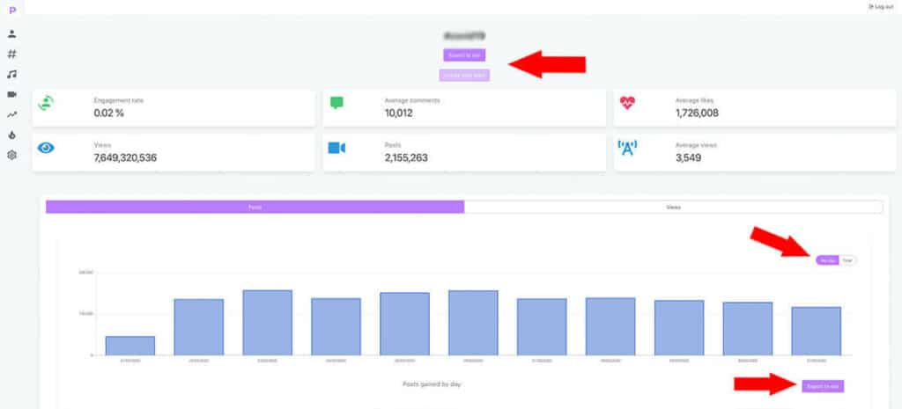Open the video camera sidebar icon
The height and width of the screenshot is (409, 902).
point(11,94)
